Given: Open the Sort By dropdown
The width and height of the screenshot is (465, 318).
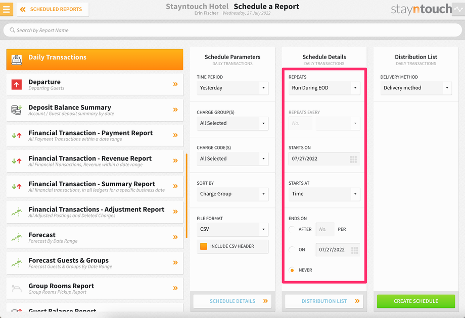Looking at the screenshot, I should coord(232,194).
